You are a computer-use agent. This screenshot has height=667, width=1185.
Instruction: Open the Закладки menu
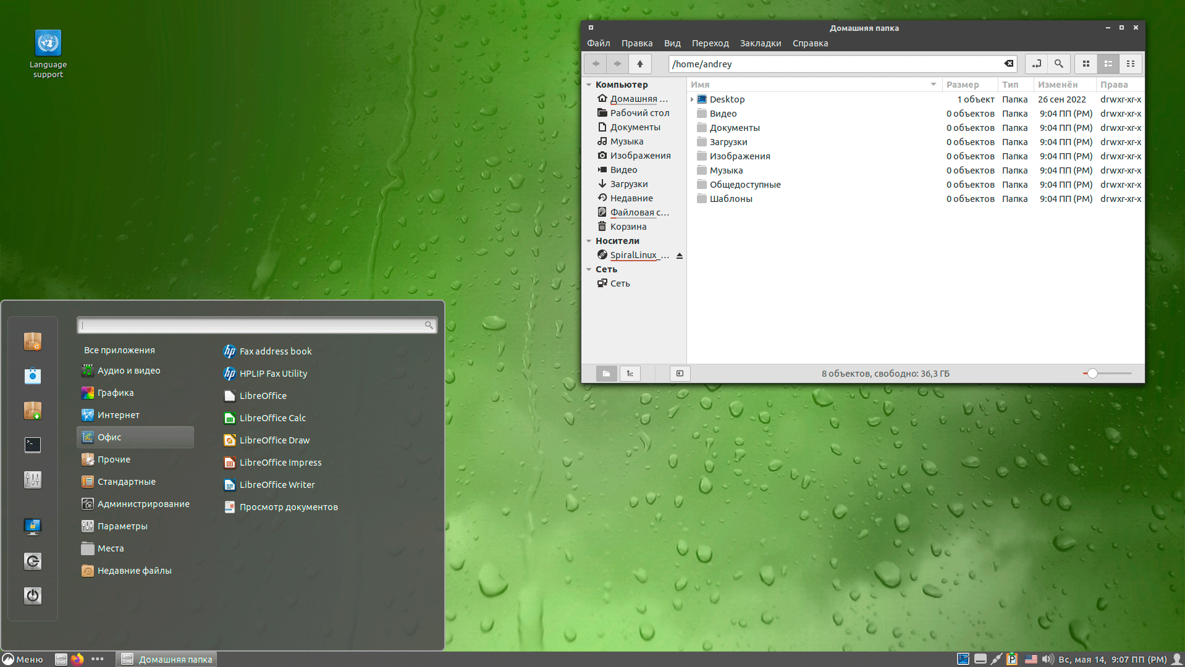760,43
